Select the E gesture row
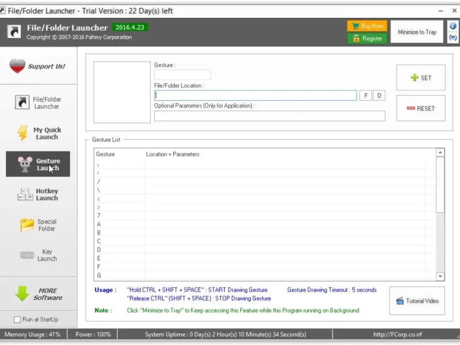 pyautogui.click(x=266, y=258)
